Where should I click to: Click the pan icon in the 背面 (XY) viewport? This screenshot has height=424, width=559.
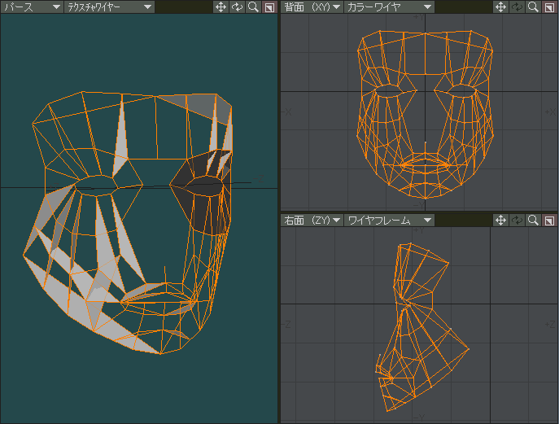tap(501, 7)
